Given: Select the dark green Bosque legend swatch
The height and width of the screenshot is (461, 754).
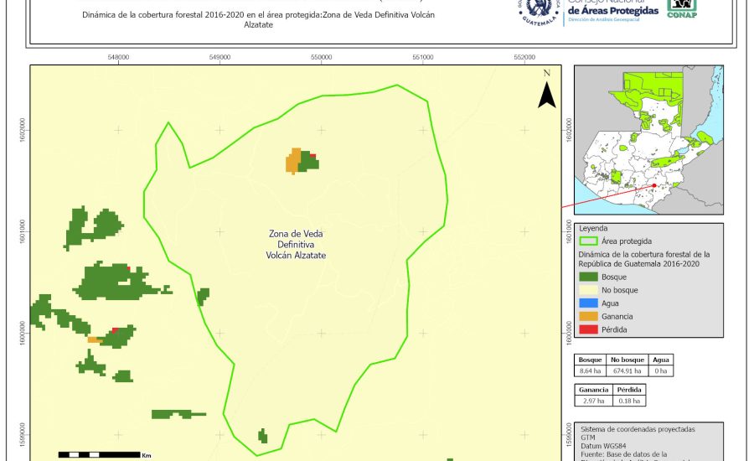Looking at the screenshot, I should (x=588, y=277).
